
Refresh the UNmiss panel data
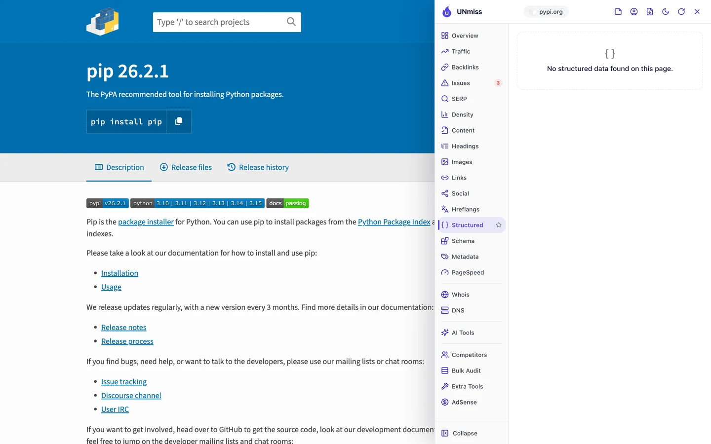point(681,12)
